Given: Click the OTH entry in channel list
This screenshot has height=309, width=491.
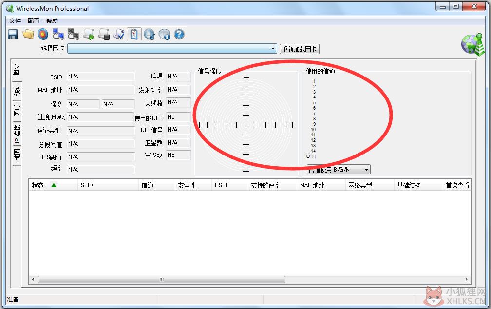Looking at the screenshot, I should pyautogui.click(x=311, y=156).
